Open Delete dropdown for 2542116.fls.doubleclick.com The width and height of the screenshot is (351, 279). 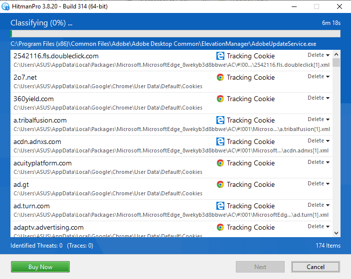pyautogui.click(x=319, y=55)
